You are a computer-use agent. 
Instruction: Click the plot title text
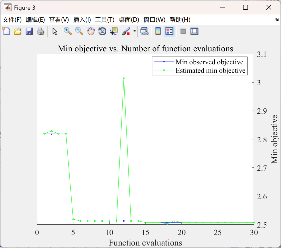pos(145,49)
